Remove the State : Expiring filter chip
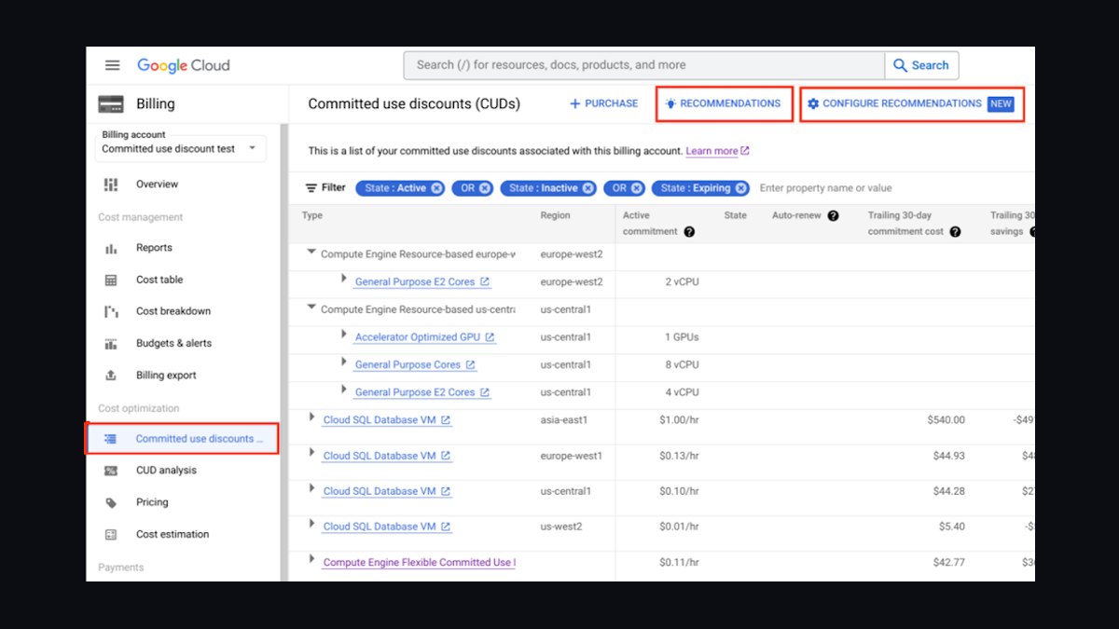1119x629 pixels. 740,188
